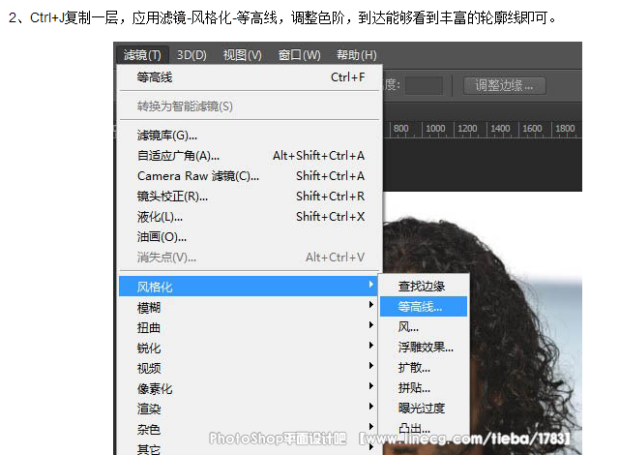The width and height of the screenshot is (619, 455).
Task: Expand the 锐化 sharpen submenu
Action: 249,348
